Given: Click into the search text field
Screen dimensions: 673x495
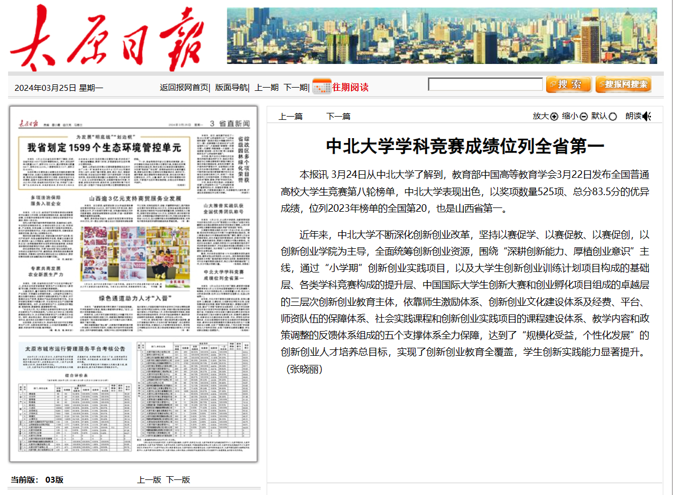Looking at the screenshot, I should (x=485, y=84).
